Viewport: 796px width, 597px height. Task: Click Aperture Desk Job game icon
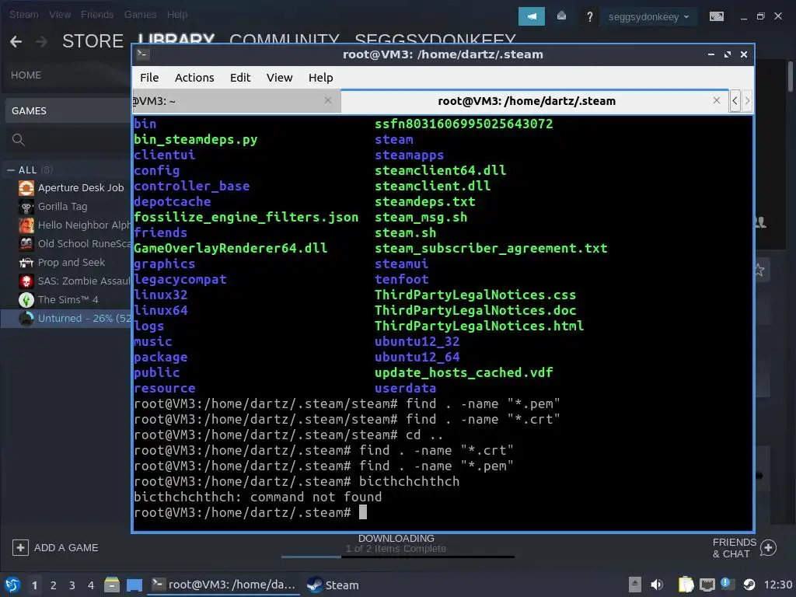click(x=26, y=188)
